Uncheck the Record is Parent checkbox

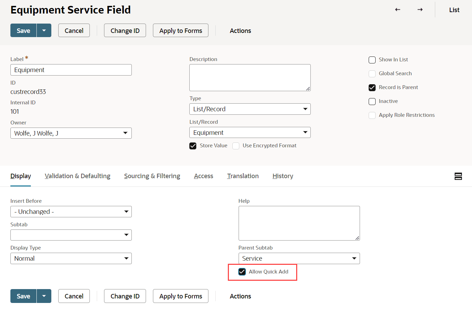coord(372,88)
